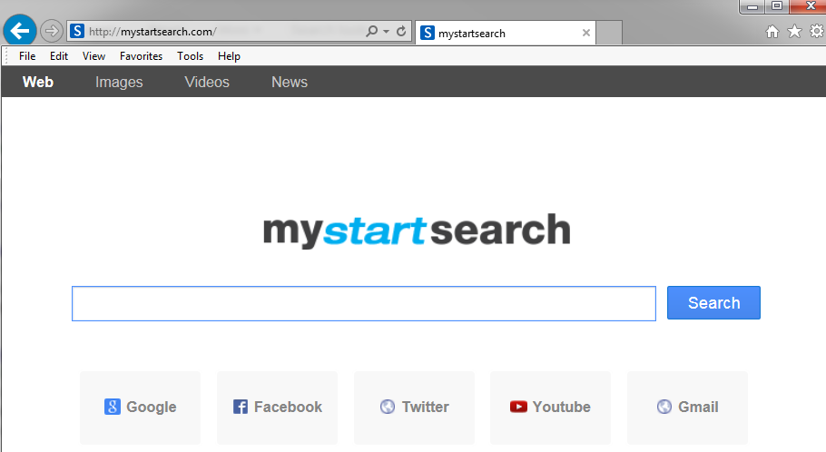Click the site favicon in address bar
The width and height of the screenshot is (826, 452).
coord(77,31)
